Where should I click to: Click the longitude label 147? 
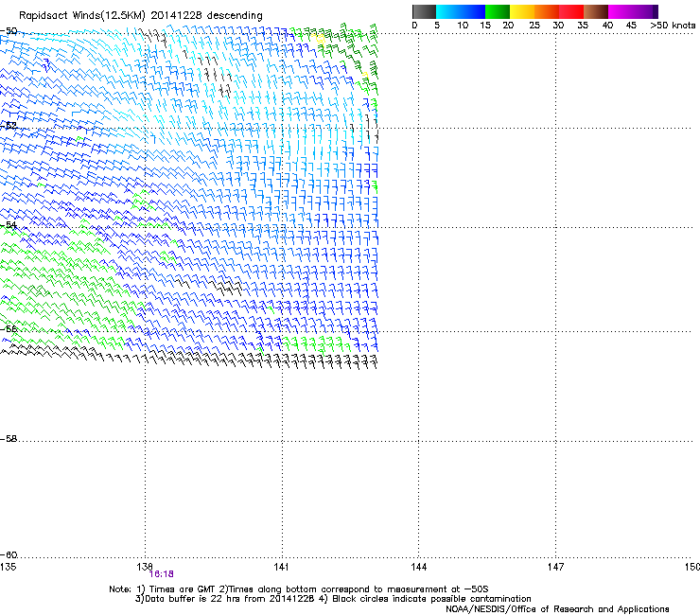tap(555, 567)
